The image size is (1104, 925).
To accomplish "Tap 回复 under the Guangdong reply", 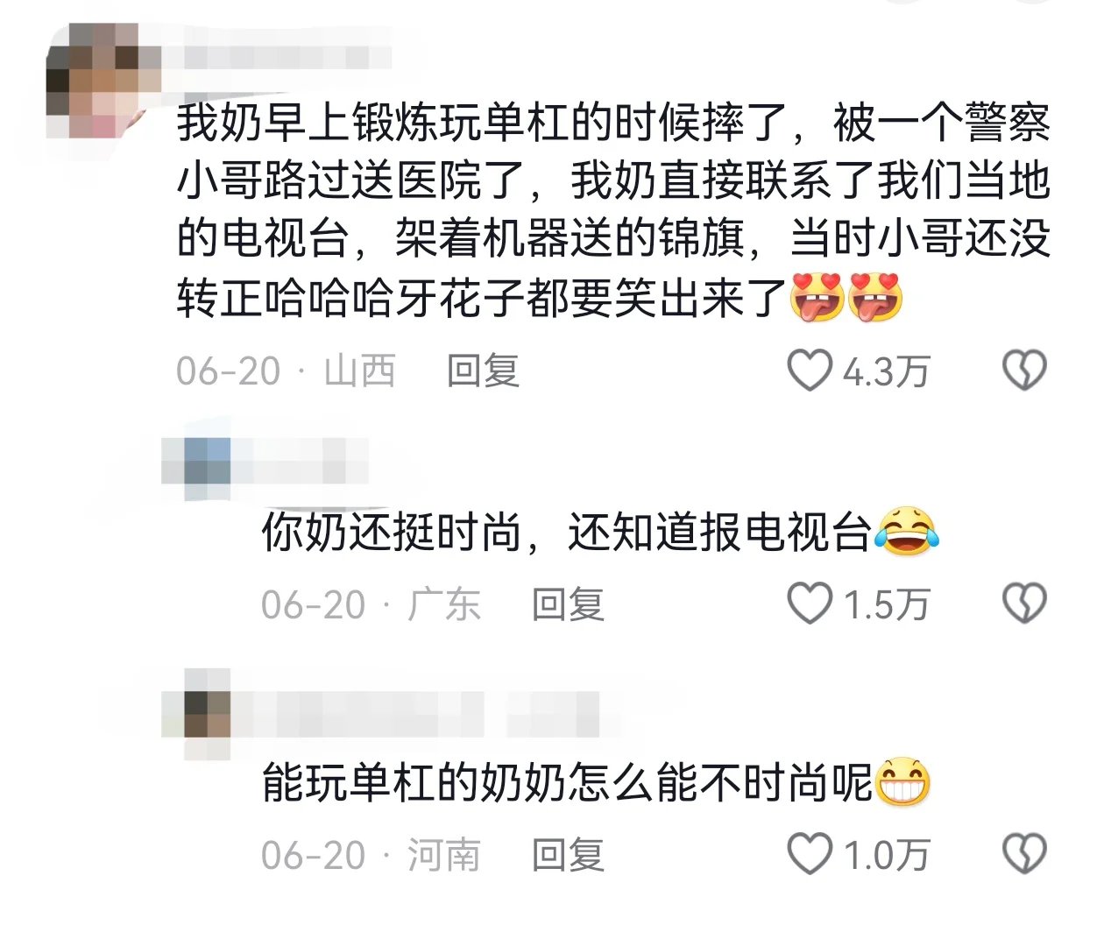I will [x=568, y=604].
